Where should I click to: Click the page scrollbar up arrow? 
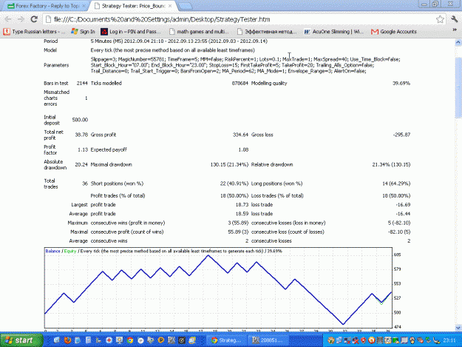(x=458, y=42)
